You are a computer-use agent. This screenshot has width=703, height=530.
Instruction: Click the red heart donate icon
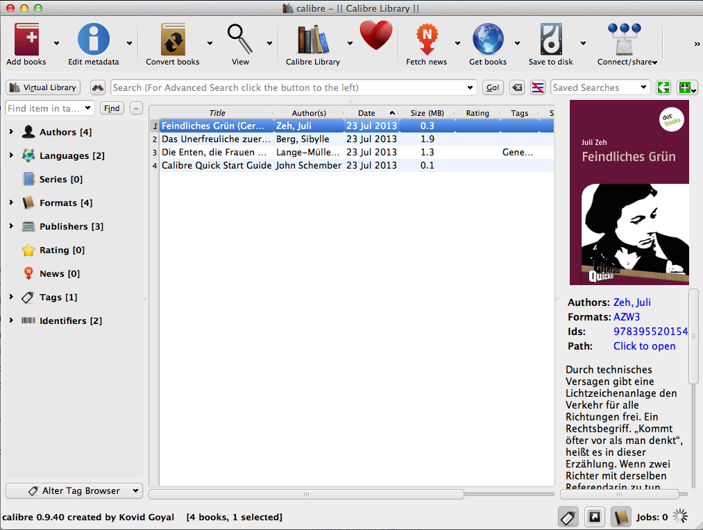coord(376,36)
